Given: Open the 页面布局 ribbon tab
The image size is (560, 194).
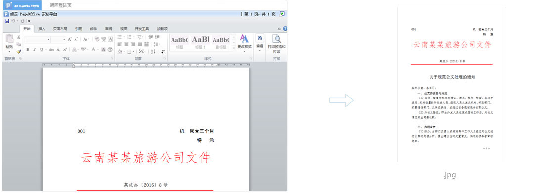Looking at the screenshot, I should pos(60,29).
